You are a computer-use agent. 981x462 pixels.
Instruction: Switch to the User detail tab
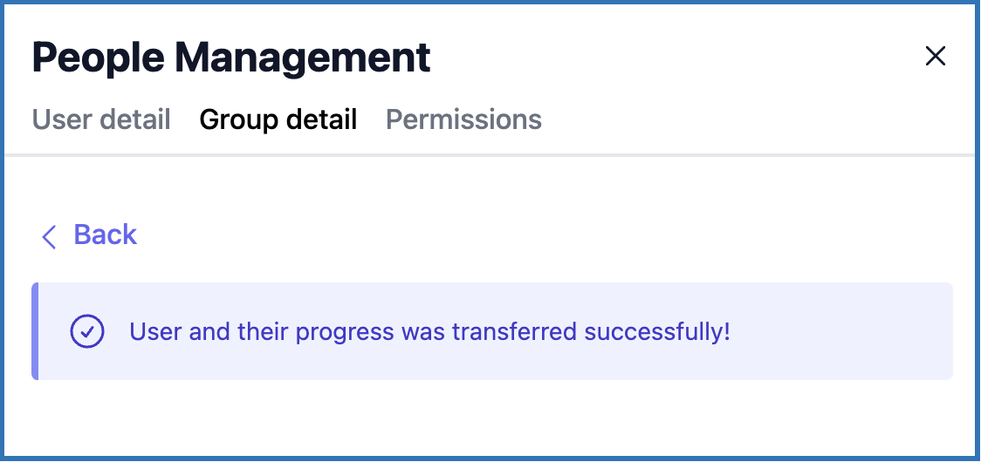[101, 119]
